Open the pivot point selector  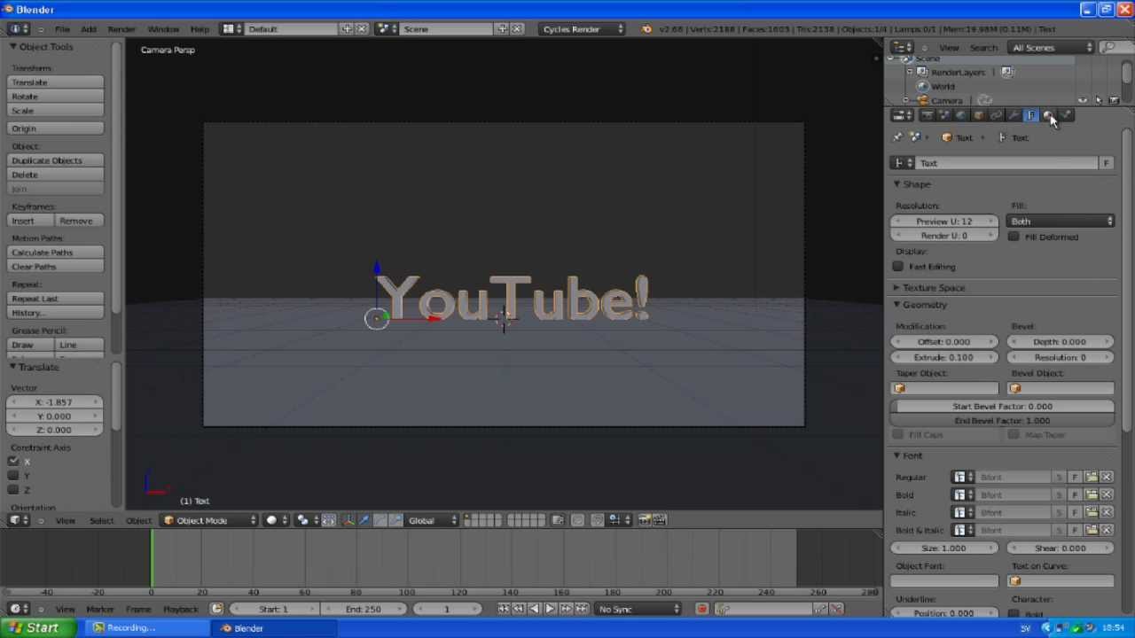pyautogui.click(x=306, y=520)
